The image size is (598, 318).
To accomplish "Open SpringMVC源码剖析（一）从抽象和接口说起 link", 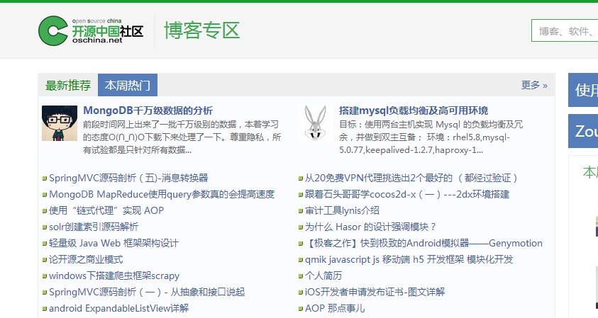I will tap(147, 292).
